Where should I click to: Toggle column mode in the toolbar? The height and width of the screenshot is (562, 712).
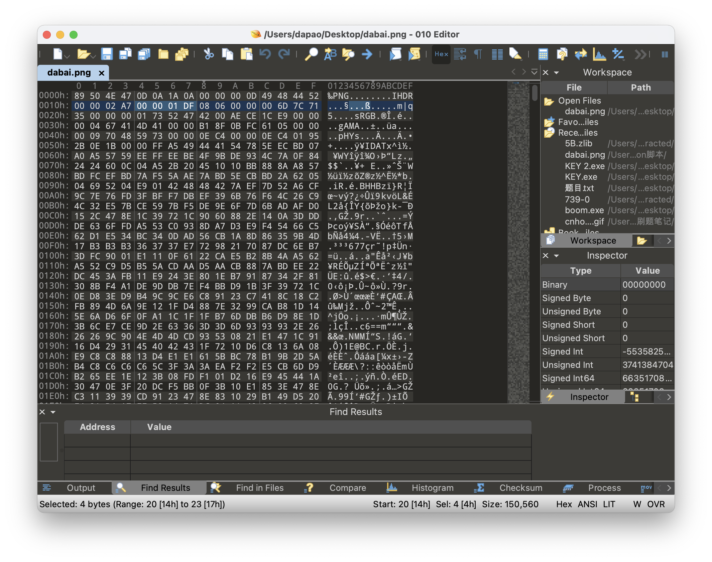coord(497,54)
